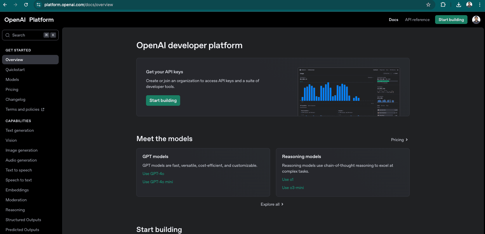This screenshot has height=234, width=485.
Task: Expand Explore all models
Action: [x=272, y=204]
